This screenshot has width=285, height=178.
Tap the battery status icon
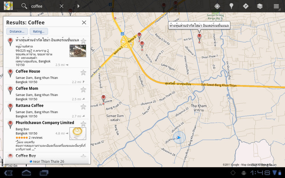coord(280,173)
